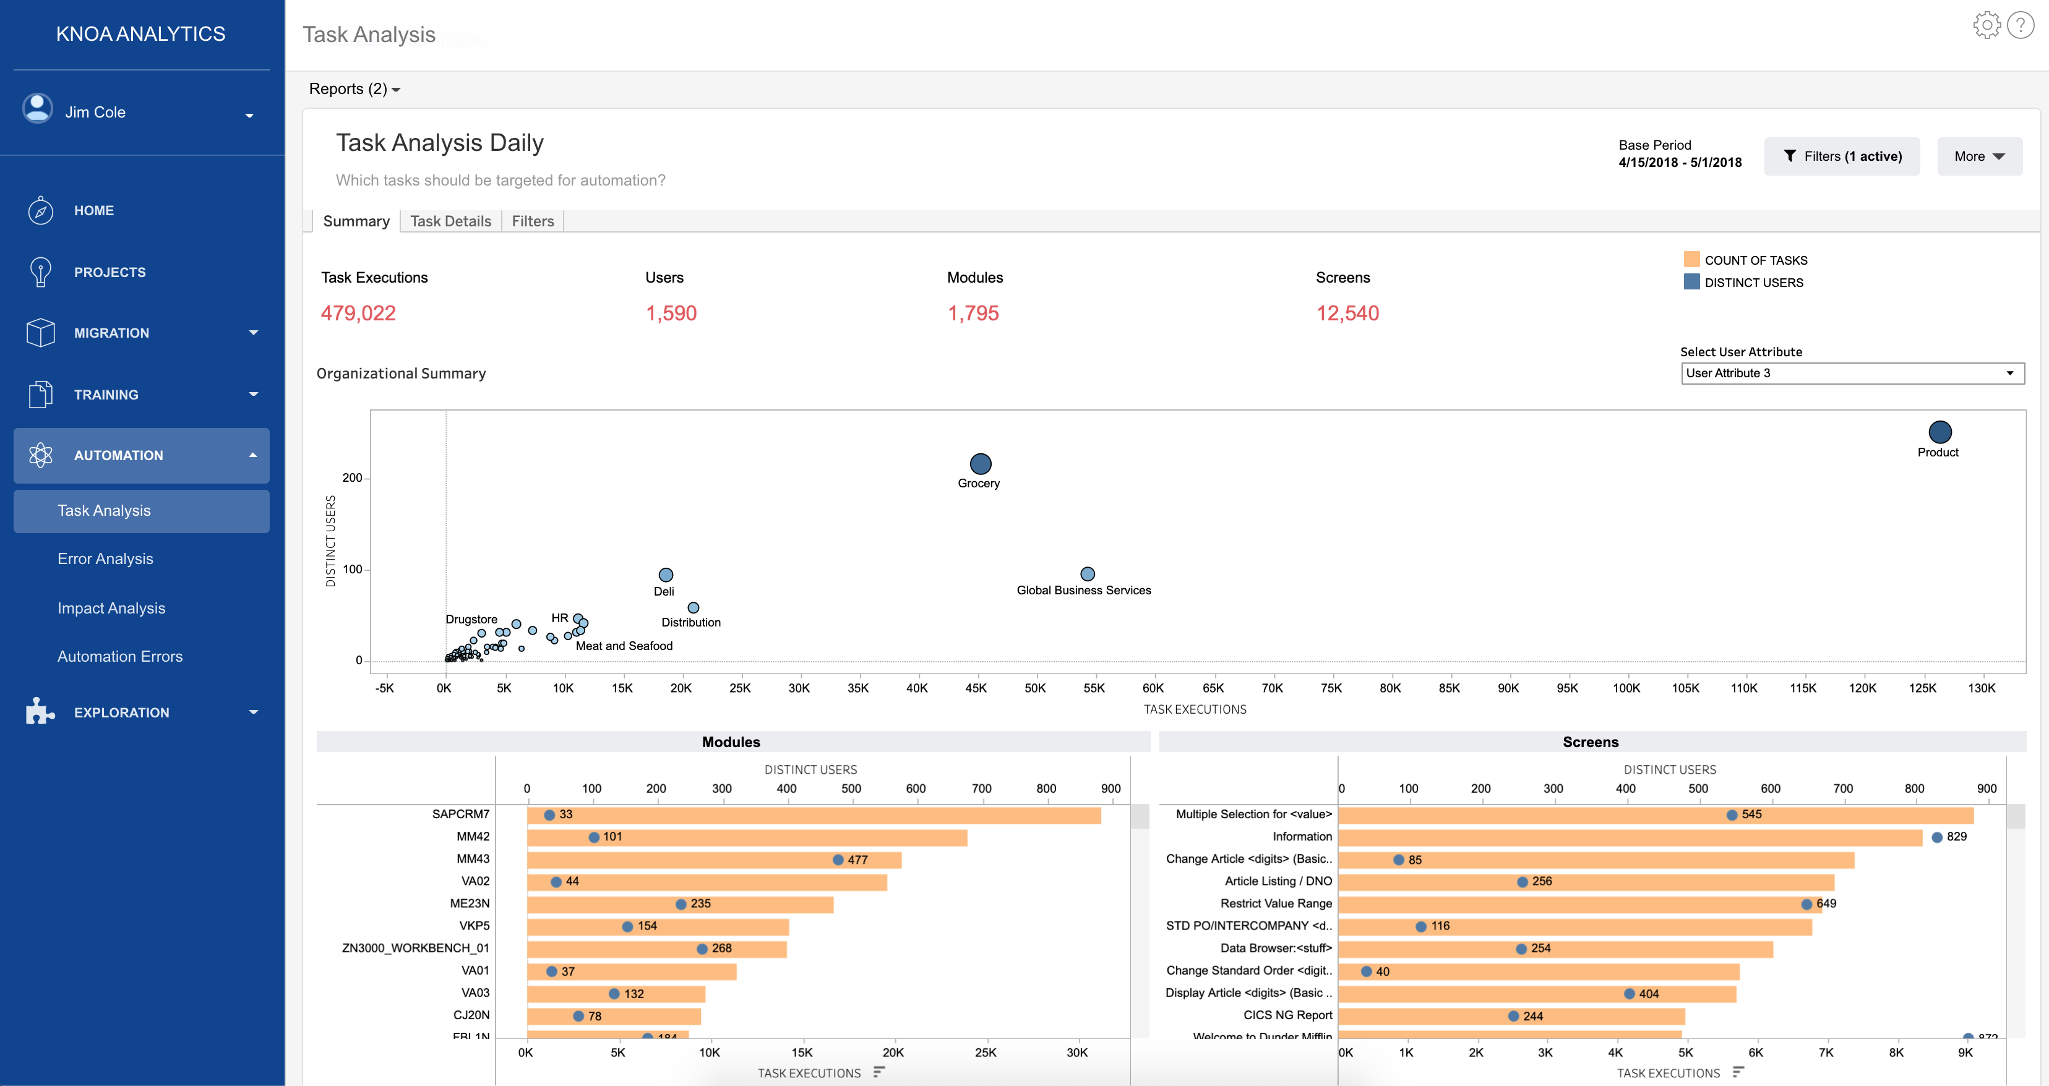Click the Exploration puzzle piece icon

point(41,712)
